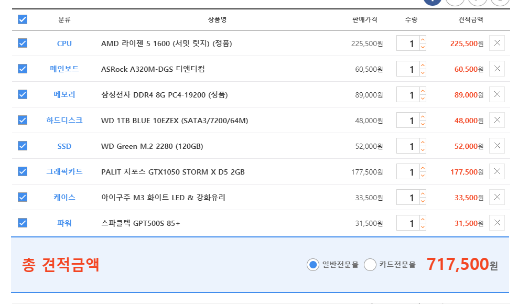Increase SSD quantity with the up arrow

coord(423,143)
